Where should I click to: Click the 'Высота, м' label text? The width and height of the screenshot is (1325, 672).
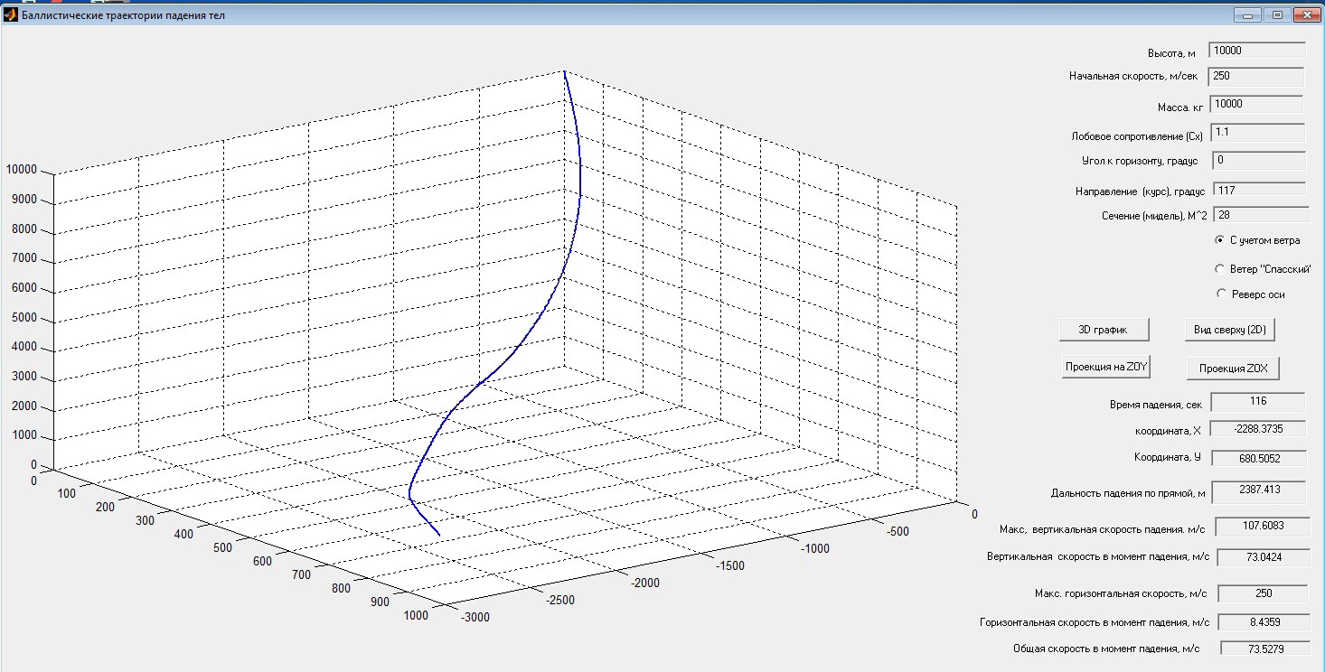pos(1171,53)
